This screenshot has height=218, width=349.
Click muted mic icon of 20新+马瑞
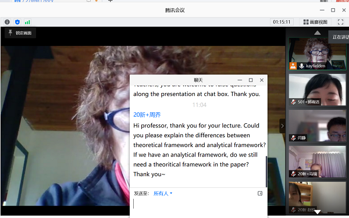[x=293, y=174]
